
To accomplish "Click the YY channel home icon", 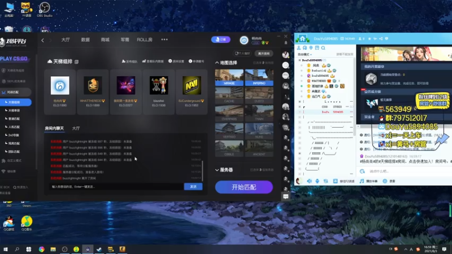I will pyautogui.click(x=302, y=38).
